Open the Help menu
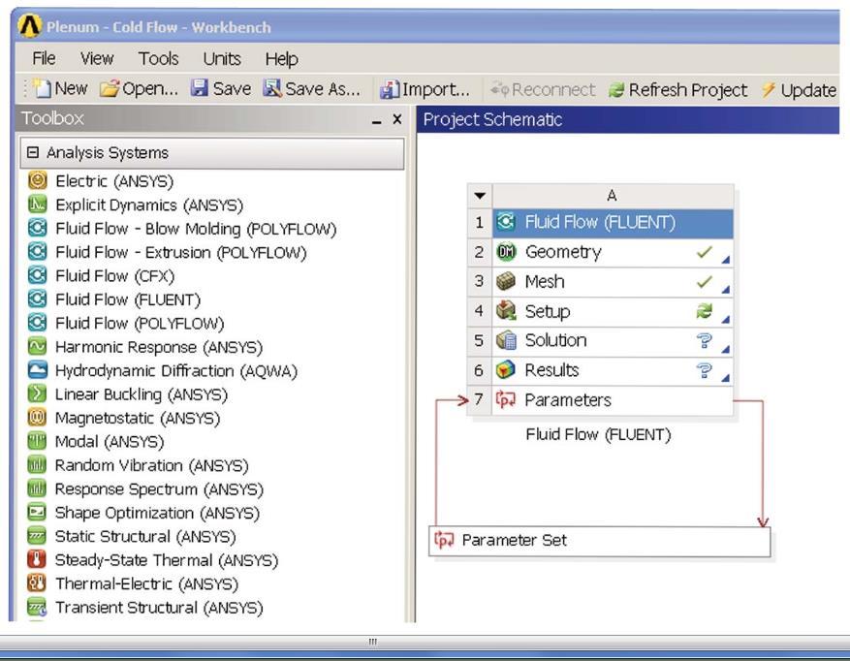 (x=282, y=58)
